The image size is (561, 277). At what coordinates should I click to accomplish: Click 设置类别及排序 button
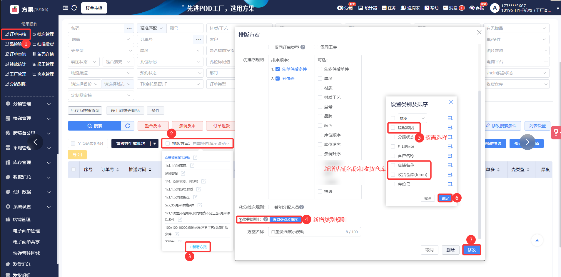[x=285, y=219]
